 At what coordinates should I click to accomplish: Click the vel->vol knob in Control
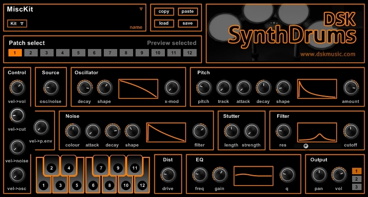17,88
